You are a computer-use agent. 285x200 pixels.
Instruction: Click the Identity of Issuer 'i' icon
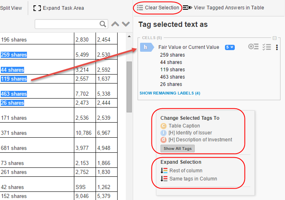point(163,133)
